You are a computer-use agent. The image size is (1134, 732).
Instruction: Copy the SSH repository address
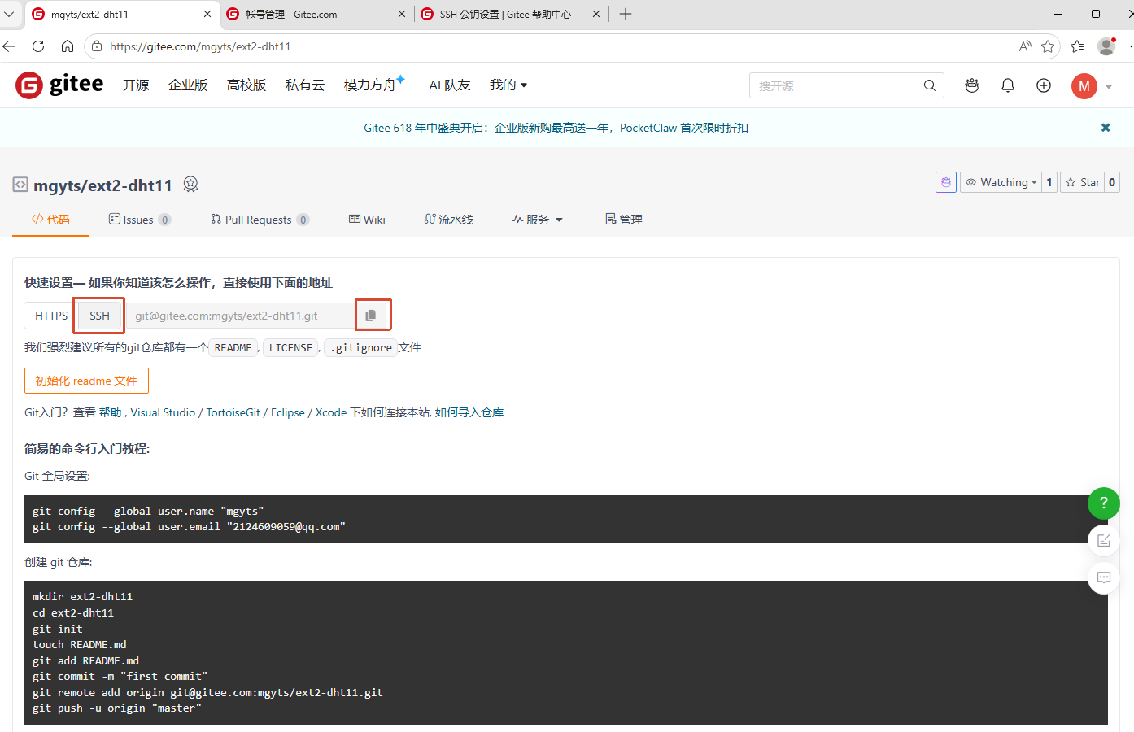(x=371, y=316)
